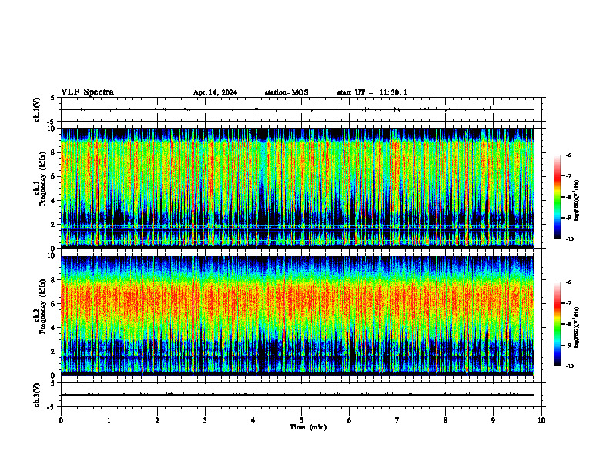The image size is (610, 471).
Task: Click the time axis tick label "4"
Action: [x=253, y=420]
